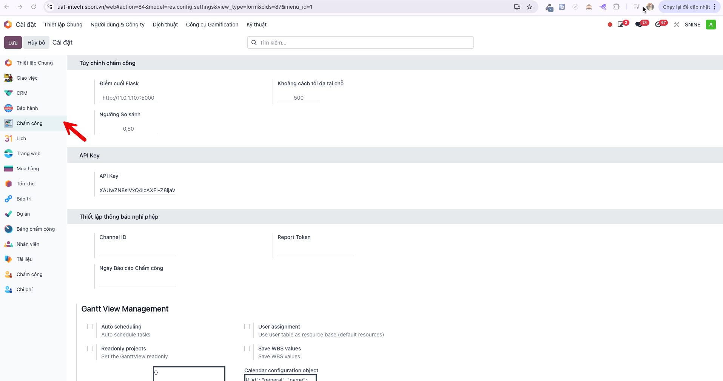
Task: Open Công cụ Gamification menu
Action: coord(212,25)
